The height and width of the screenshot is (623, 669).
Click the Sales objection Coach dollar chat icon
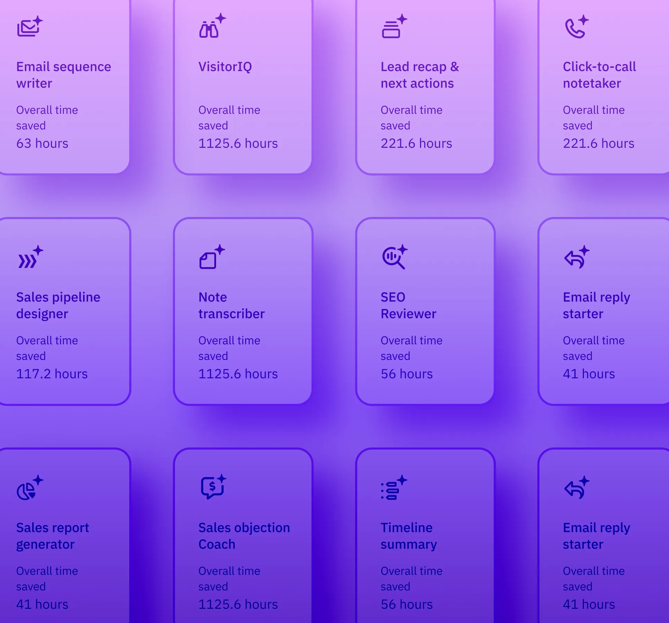point(212,487)
